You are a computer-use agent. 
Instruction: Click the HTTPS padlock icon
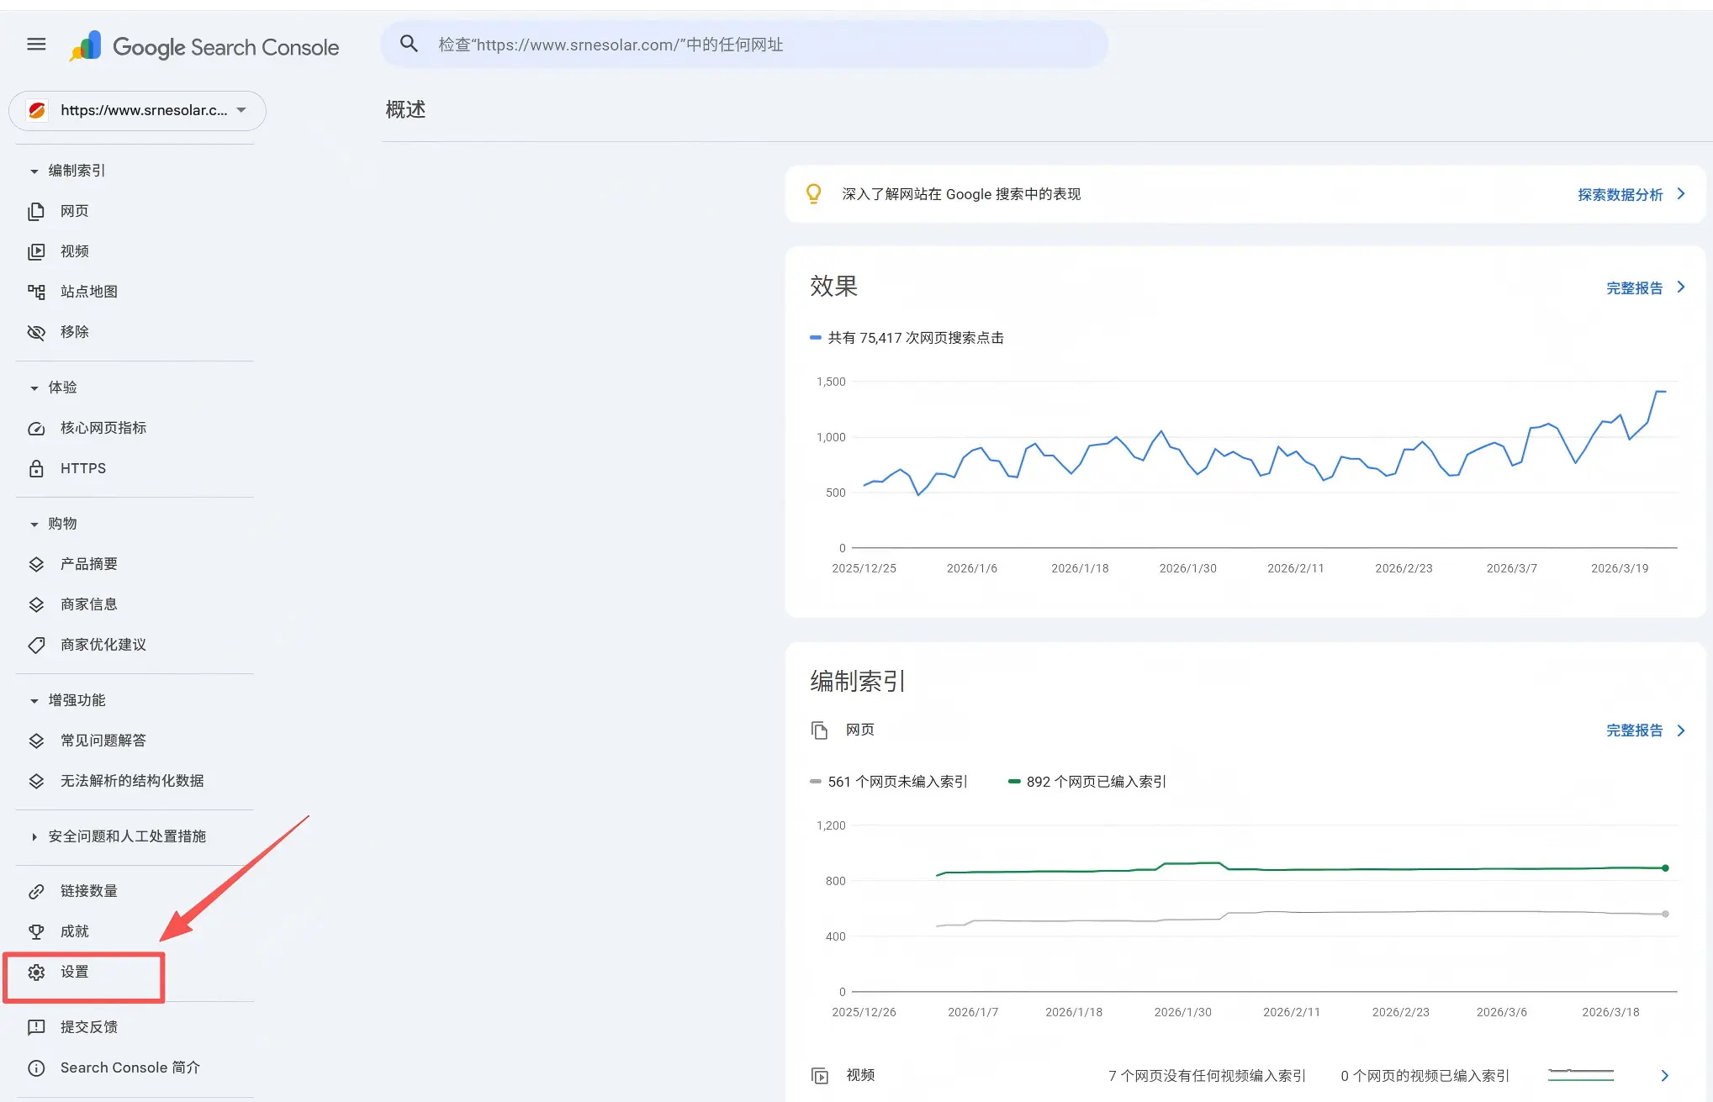(x=36, y=468)
